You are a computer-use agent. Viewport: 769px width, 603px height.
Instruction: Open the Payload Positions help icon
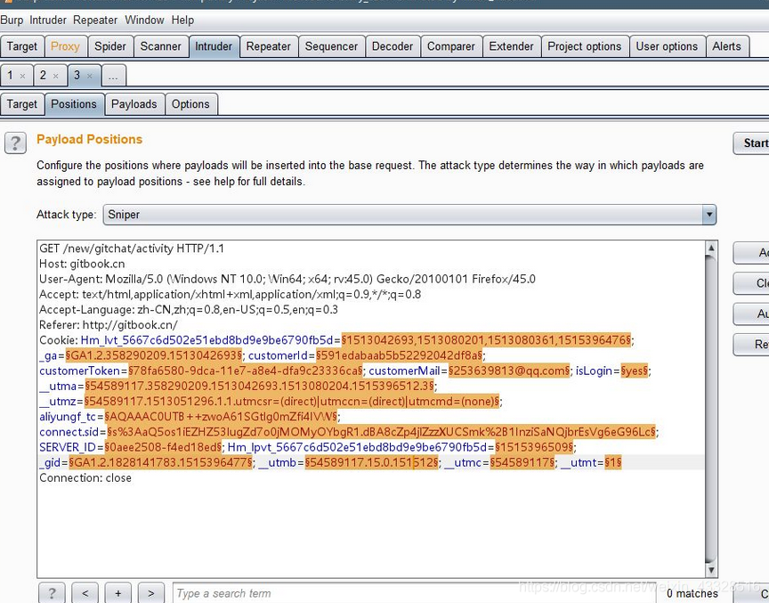15,143
